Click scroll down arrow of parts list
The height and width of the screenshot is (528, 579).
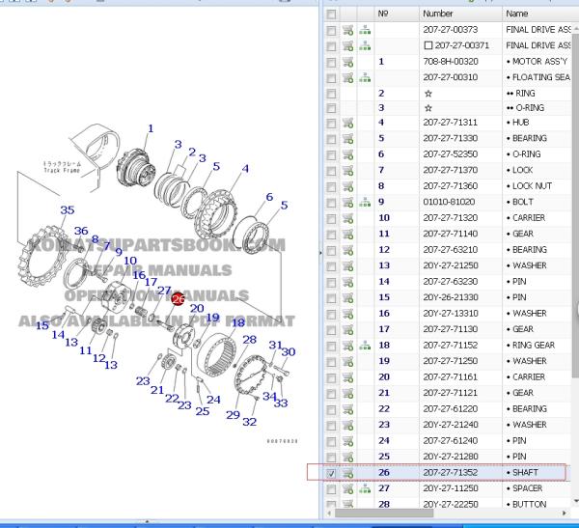(576, 501)
